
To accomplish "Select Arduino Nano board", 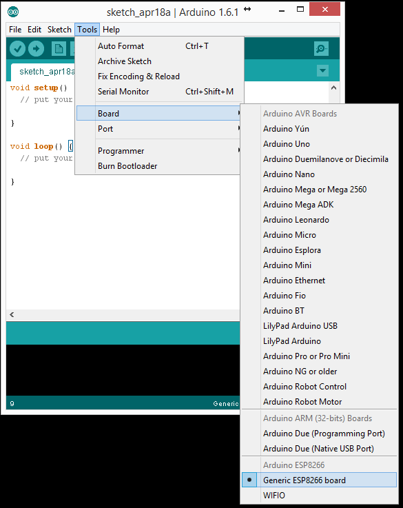I will (x=319, y=174).
